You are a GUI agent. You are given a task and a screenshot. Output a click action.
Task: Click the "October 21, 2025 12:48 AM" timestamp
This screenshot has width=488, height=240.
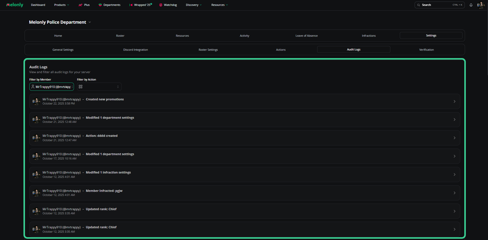(x=59, y=122)
